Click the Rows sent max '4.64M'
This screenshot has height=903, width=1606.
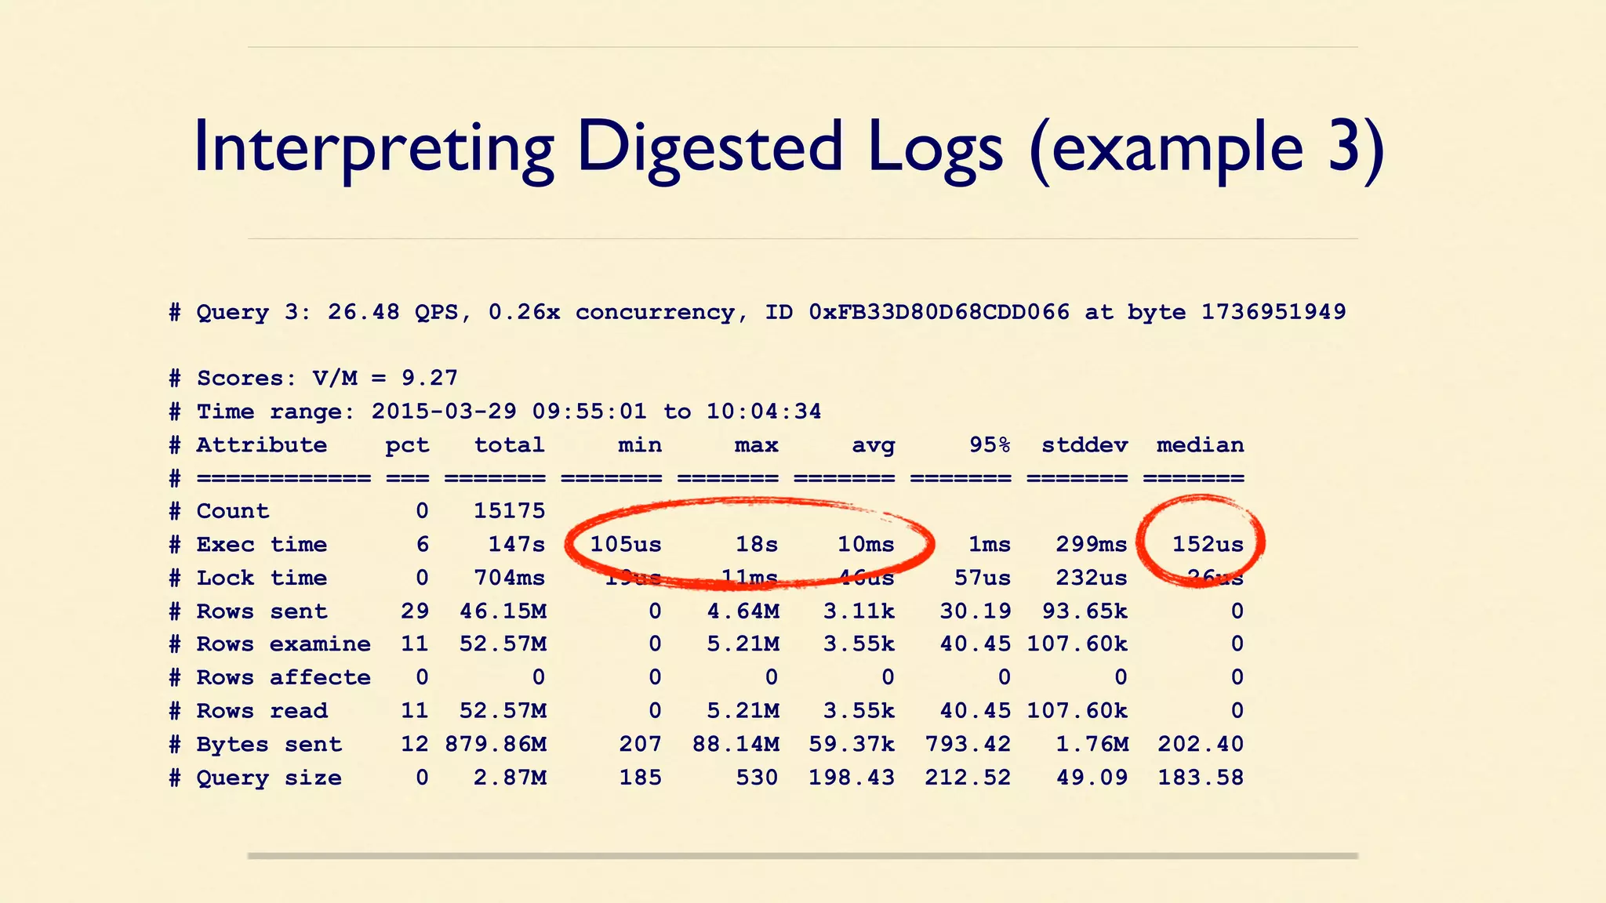[743, 611]
